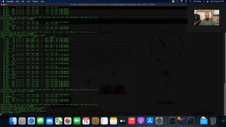Open Mail app in the Dock
Screen dimensions: 226x127
click(49, 121)
